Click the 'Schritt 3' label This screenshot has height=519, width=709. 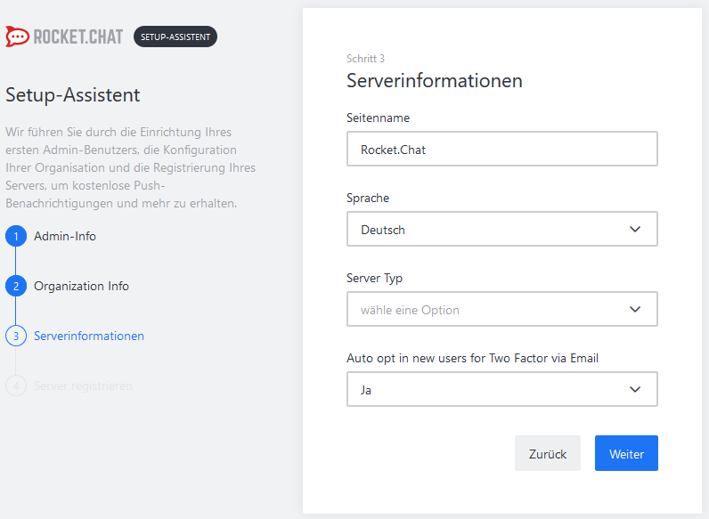pyautogui.click(x=365, y=59)
